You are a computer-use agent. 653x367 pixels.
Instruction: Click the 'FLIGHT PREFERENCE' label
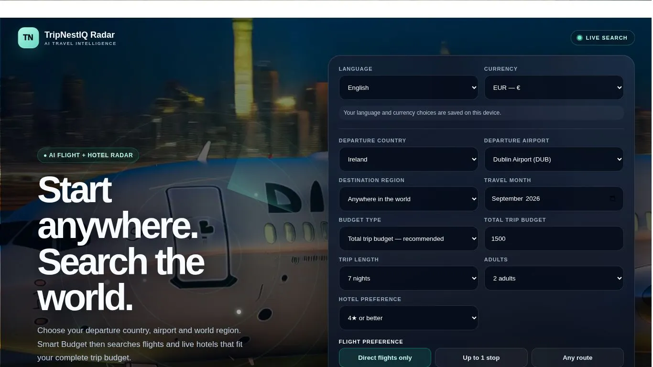pos(370,342)
